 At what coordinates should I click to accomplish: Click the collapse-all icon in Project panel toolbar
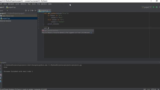point(28,10)
